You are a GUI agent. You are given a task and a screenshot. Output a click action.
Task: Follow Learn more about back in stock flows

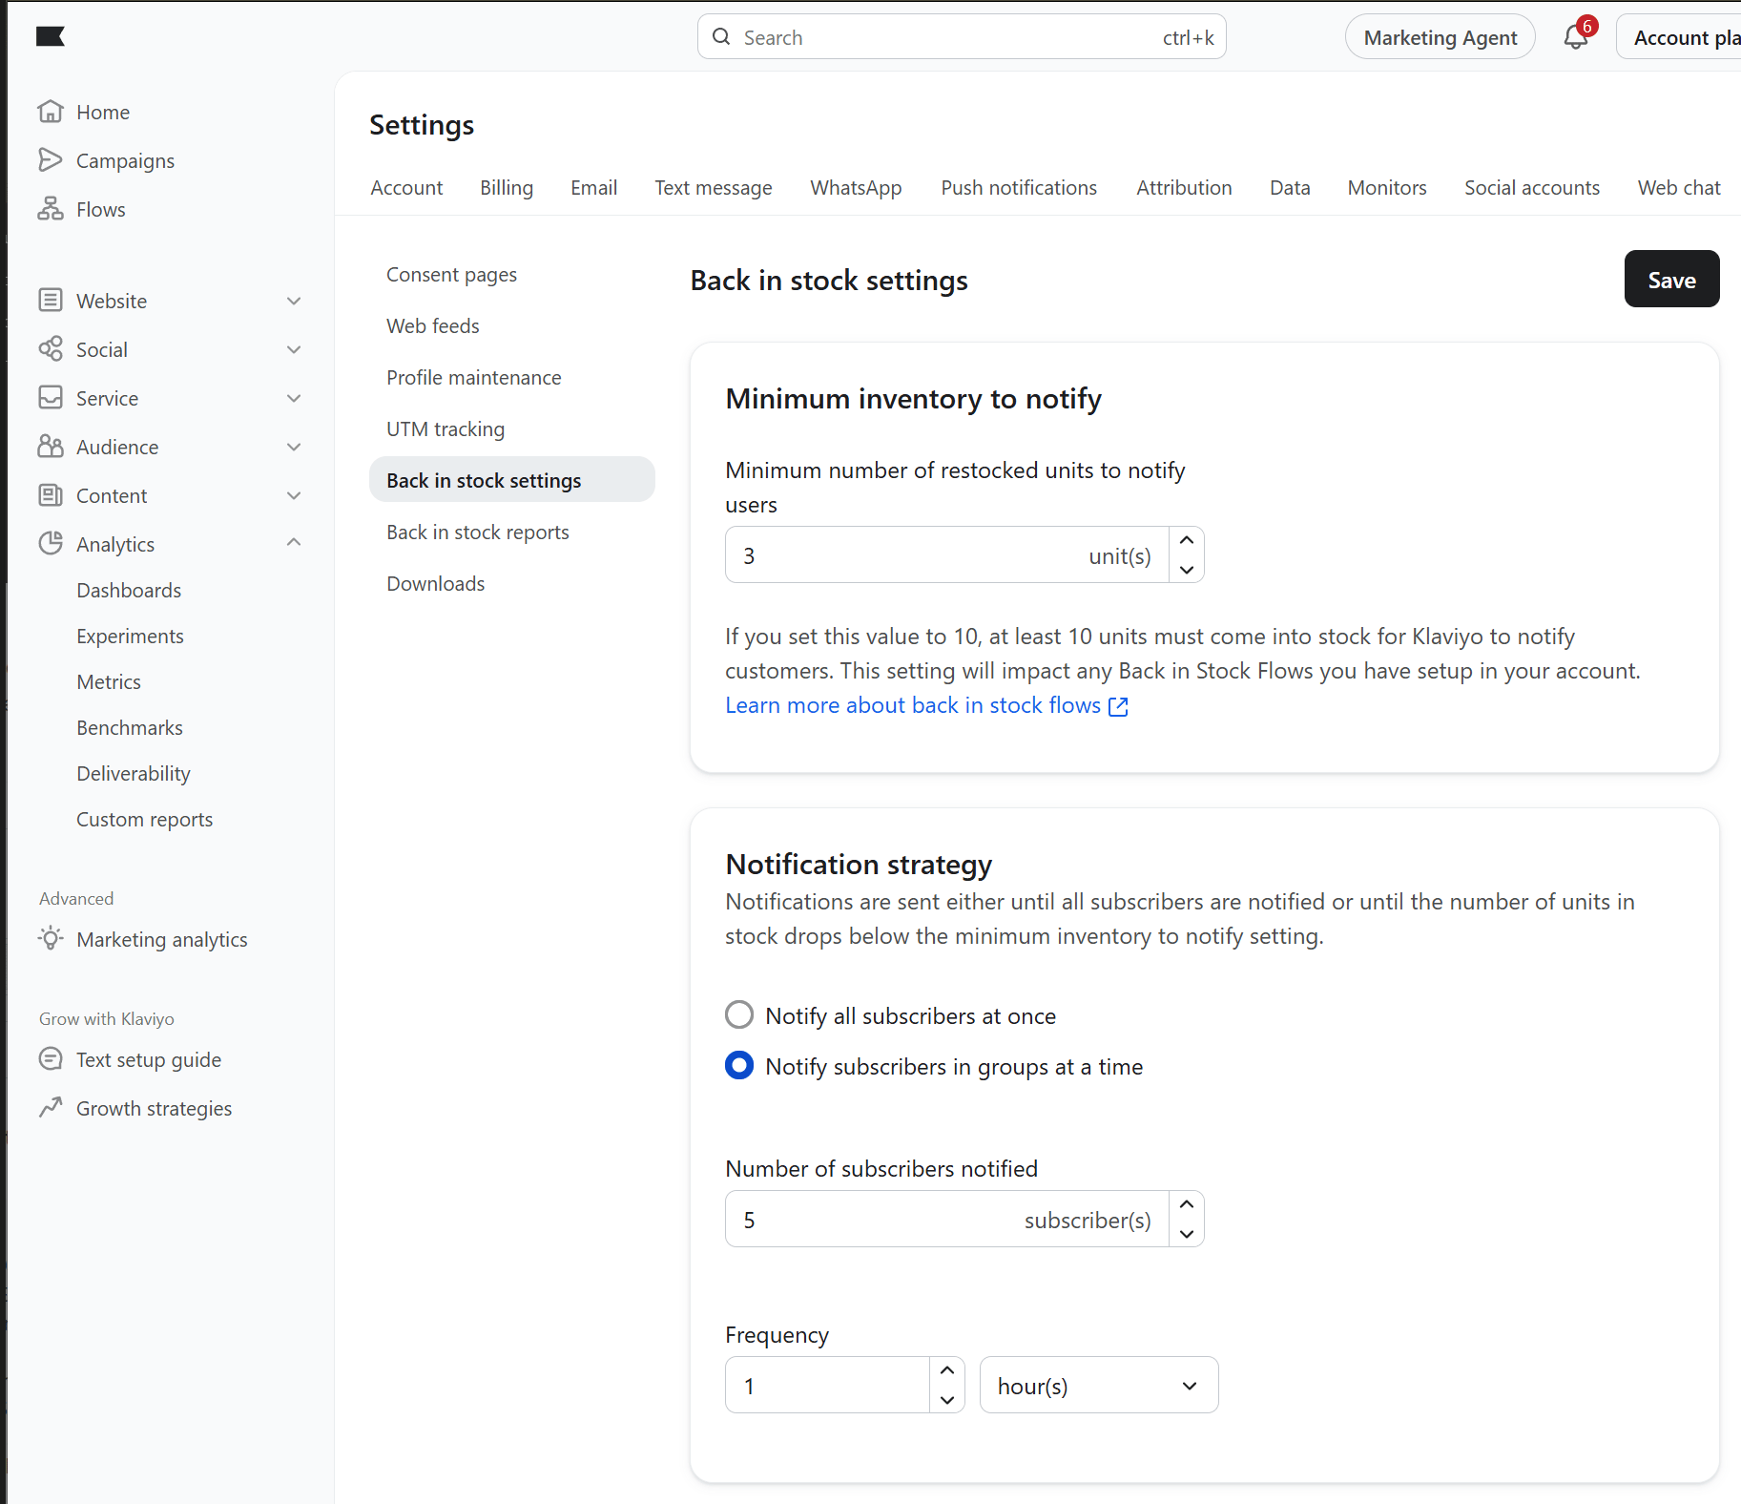point(913,705)
